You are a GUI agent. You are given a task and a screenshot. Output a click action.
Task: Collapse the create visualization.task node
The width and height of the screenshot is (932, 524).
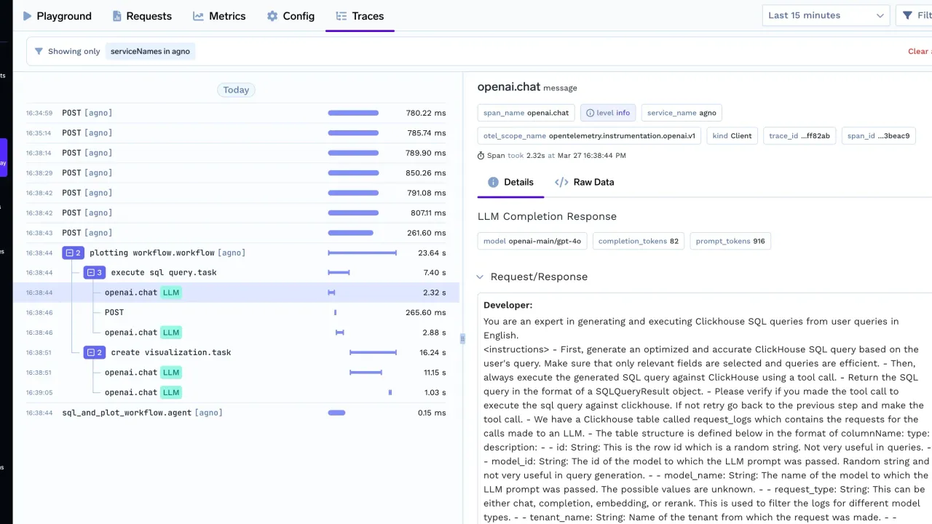coord(95,352)
